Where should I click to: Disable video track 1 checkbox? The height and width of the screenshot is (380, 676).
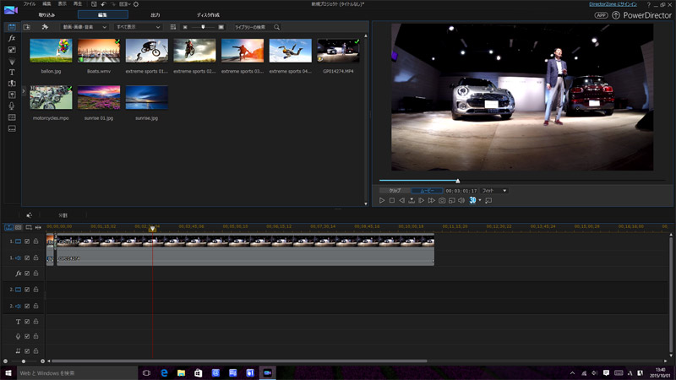[27, 242]
